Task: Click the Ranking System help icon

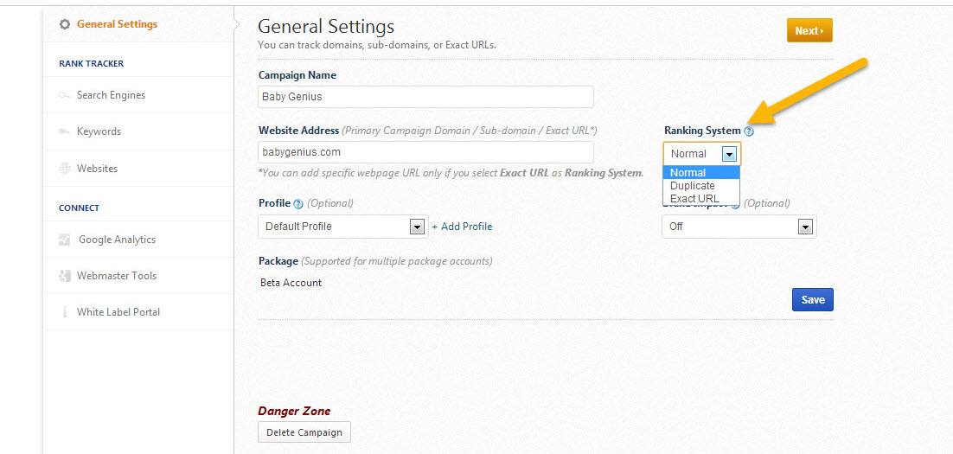Action: [x=749, y=131]
